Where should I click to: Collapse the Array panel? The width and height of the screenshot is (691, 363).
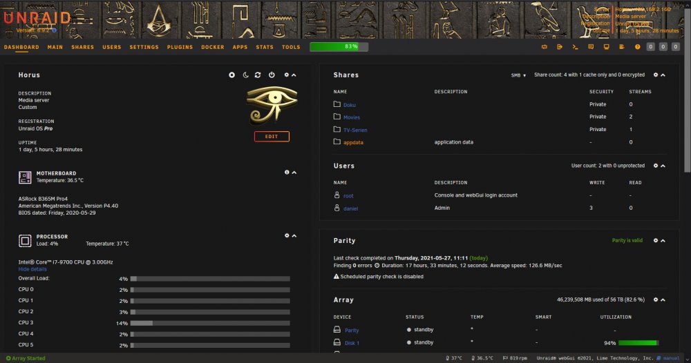coord(663,300)
